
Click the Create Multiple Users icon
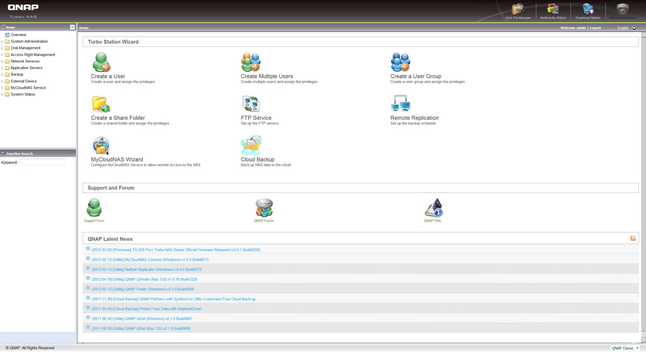pos(251,62)
